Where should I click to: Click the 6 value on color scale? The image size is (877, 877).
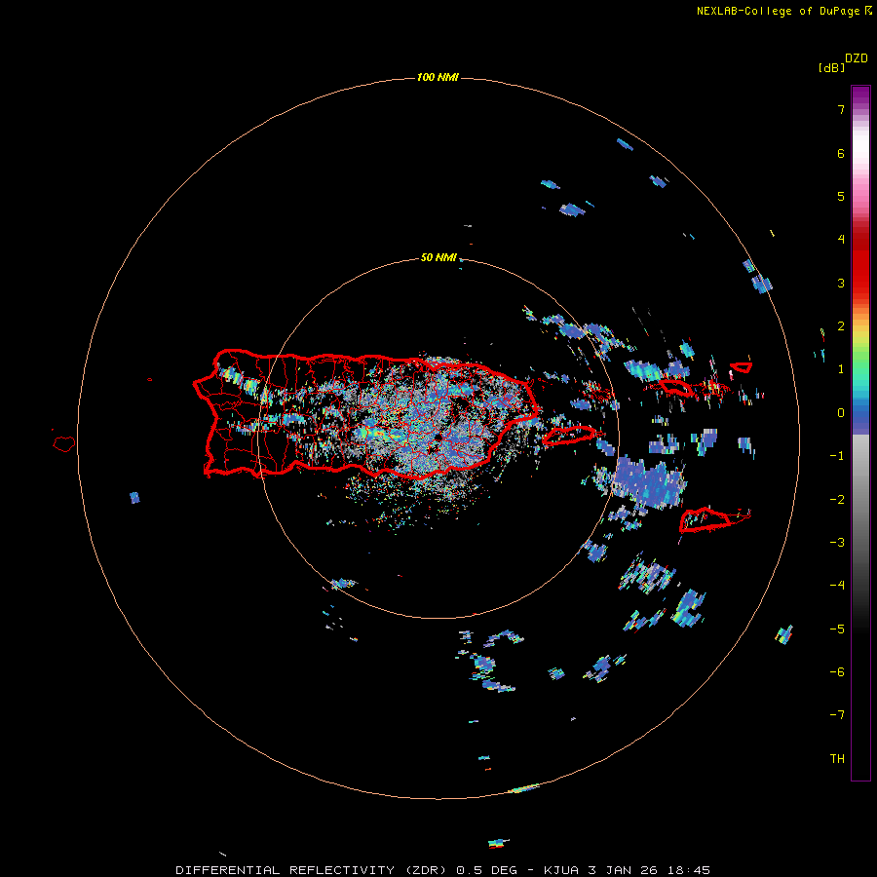click(841, 153)
